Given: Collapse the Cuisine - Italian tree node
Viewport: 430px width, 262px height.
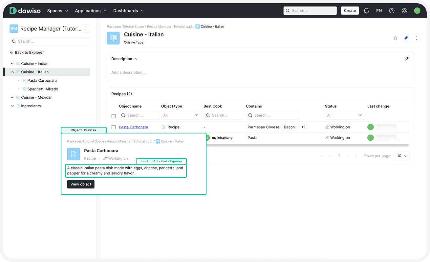Looking at the screenshot, I should (x=12, y=72).
